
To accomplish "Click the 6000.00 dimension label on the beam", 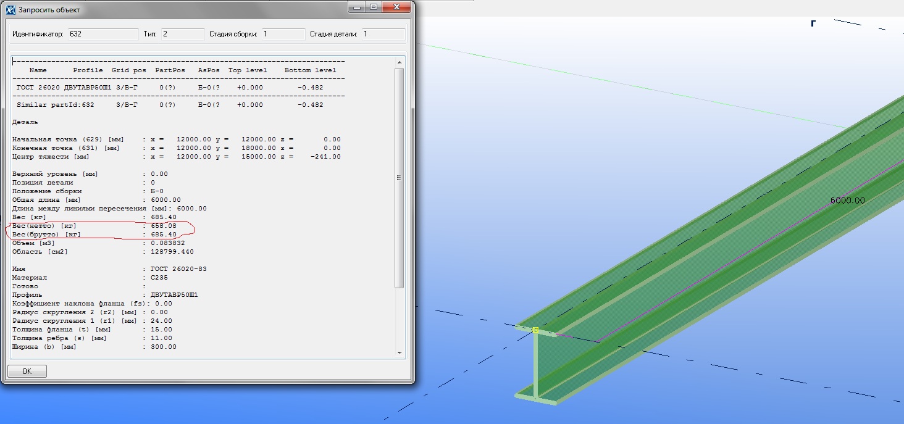I will tap(847, 201).
